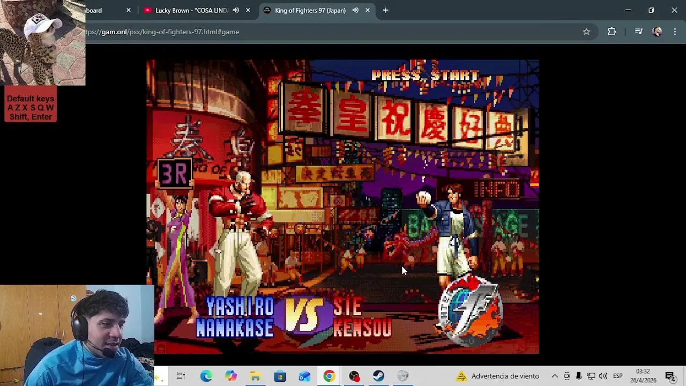
Task: Open Microsoft Store from the taskbar
Action: (280, 376)
